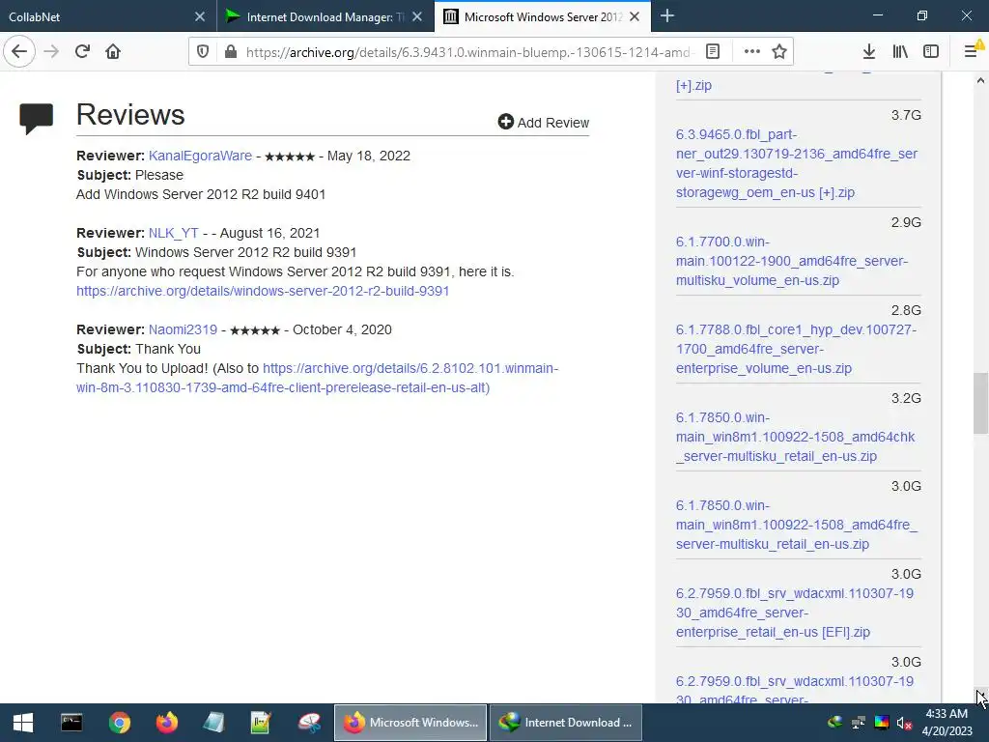
Task: Open Firefox hamburger menu
Action: click(972, 52)
